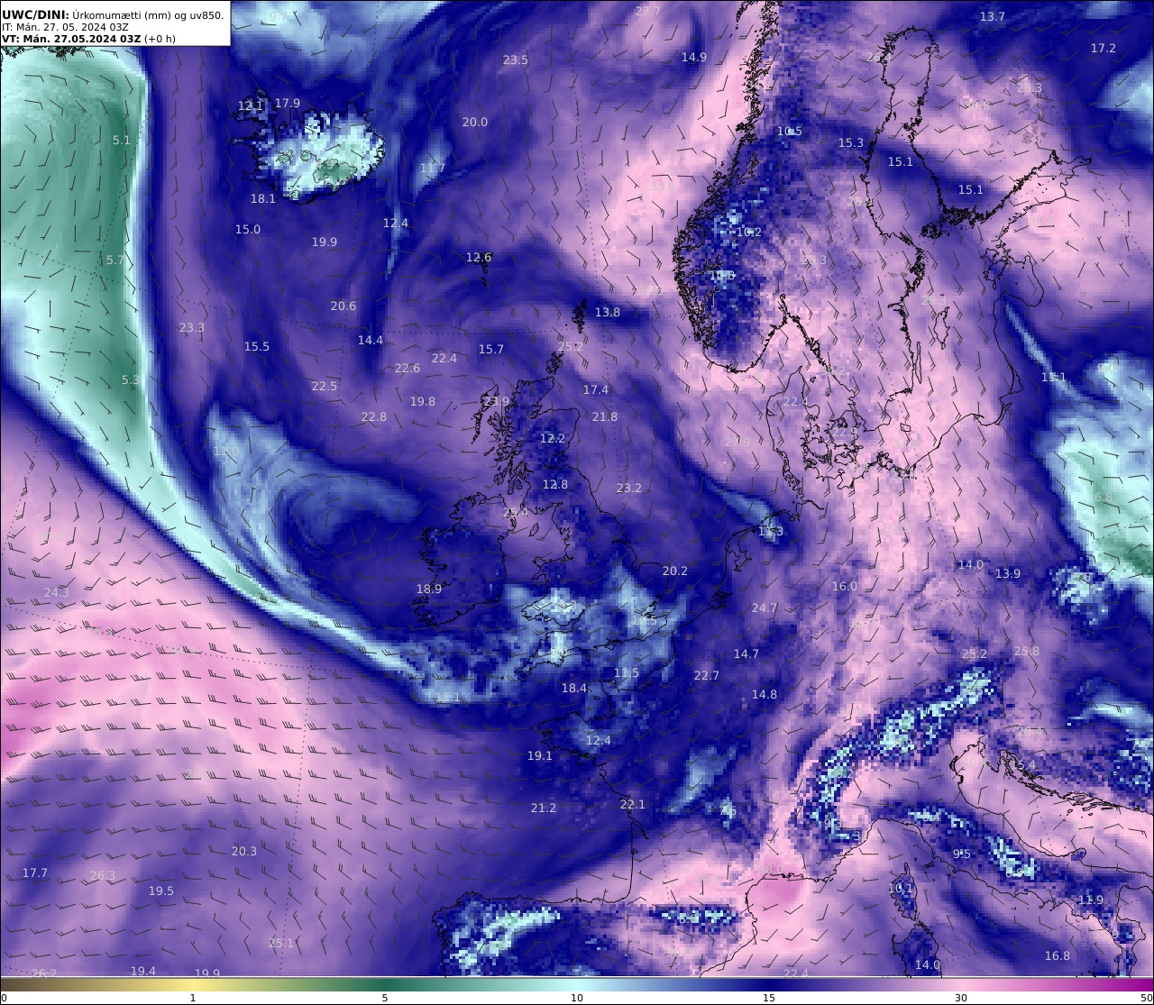Click the 18.9 value over Ireland
1154x1005 pixels.
[x=429, y=589]
